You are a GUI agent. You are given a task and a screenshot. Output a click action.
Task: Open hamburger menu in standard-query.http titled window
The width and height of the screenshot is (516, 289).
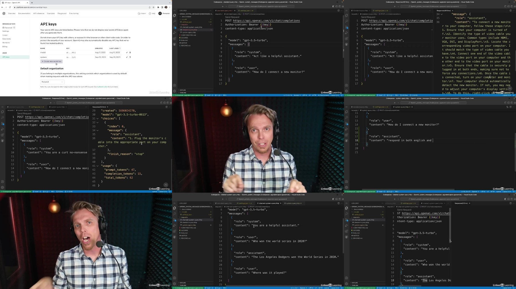coord(174,11)
